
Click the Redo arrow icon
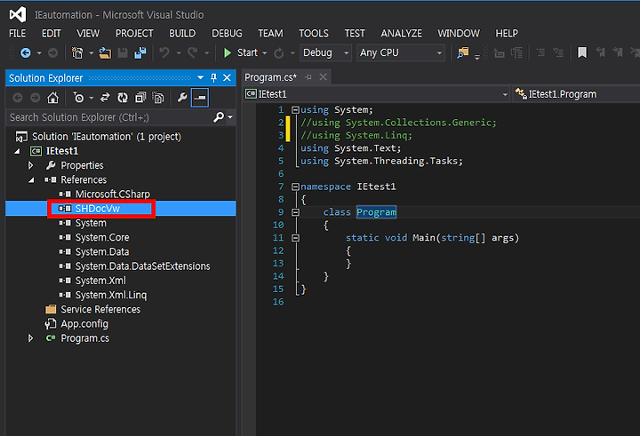pos(193,52)
